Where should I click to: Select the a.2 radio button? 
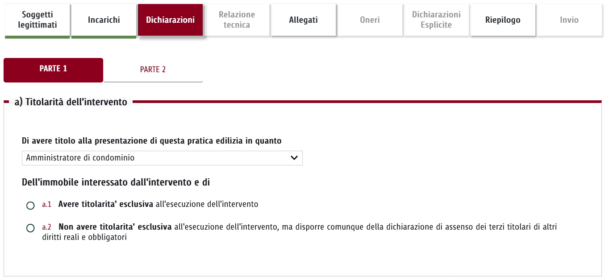(x=30, y=228)
